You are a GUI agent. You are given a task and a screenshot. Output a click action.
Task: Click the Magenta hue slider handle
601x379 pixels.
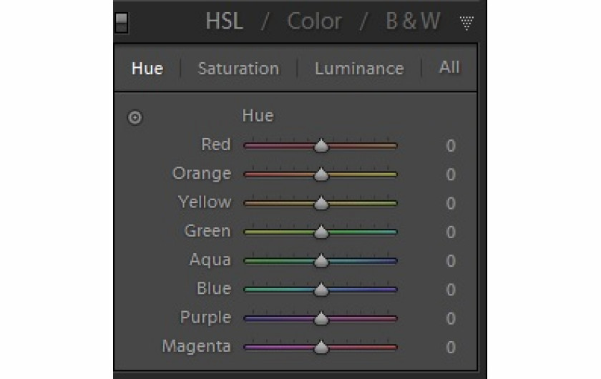[321, 348]
